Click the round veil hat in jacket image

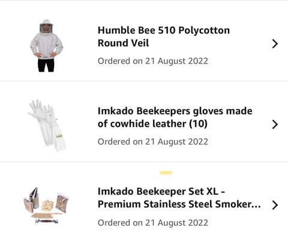pos(46,26)
